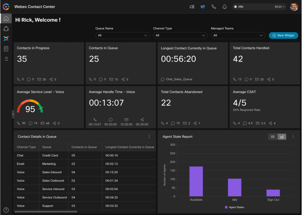
Task: Click the list-lines icon in sidebar
Action: tap(6, 59)
